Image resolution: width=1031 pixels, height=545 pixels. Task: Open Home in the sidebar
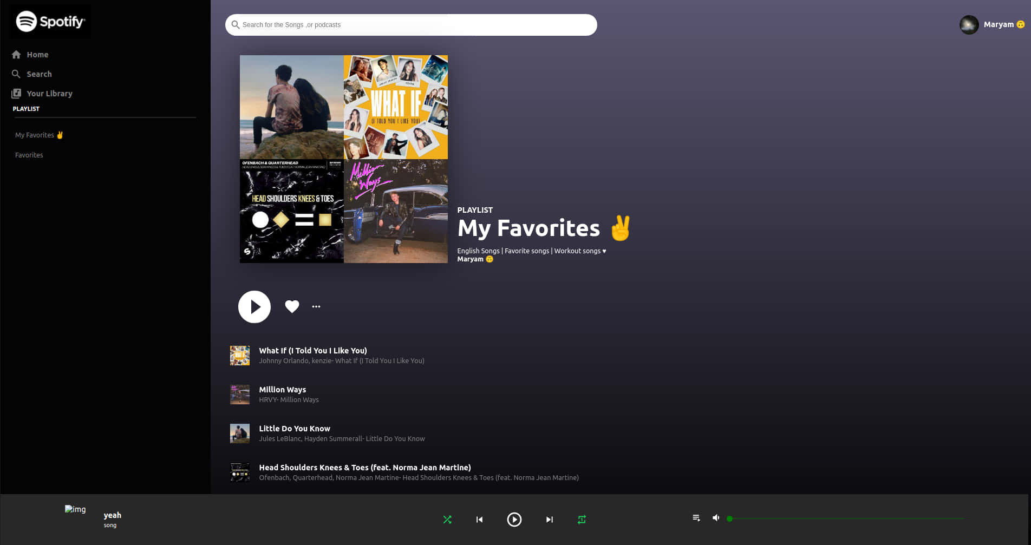(x=37, y=55)
